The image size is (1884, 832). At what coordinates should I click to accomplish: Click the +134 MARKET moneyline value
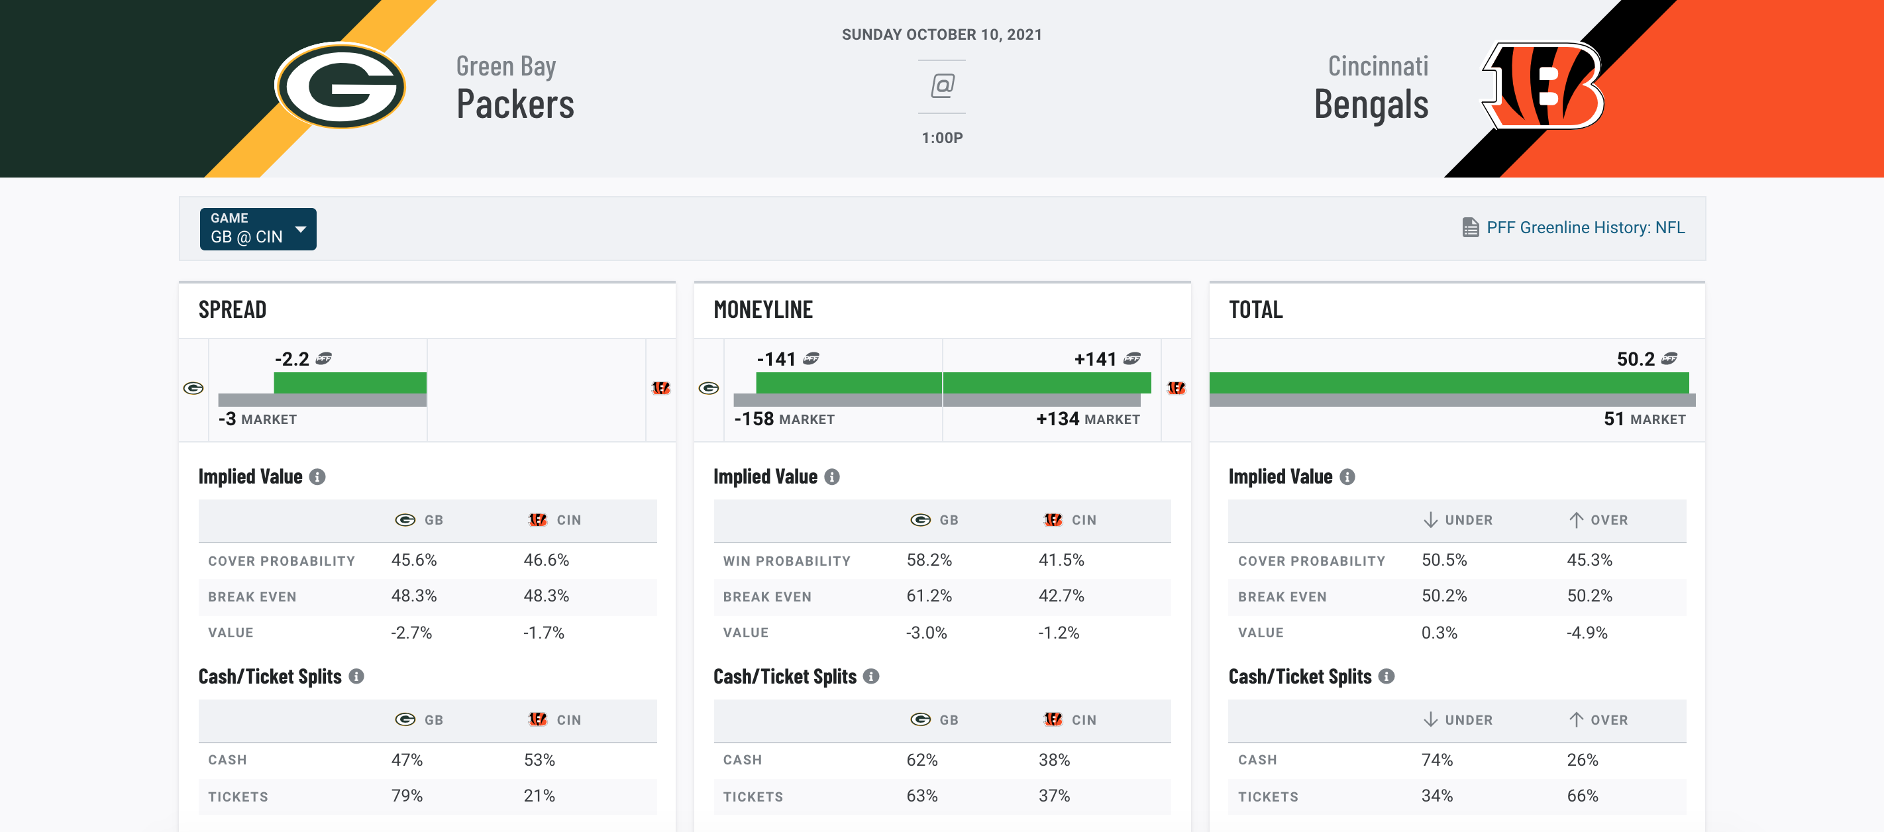tap(1088, 419)
